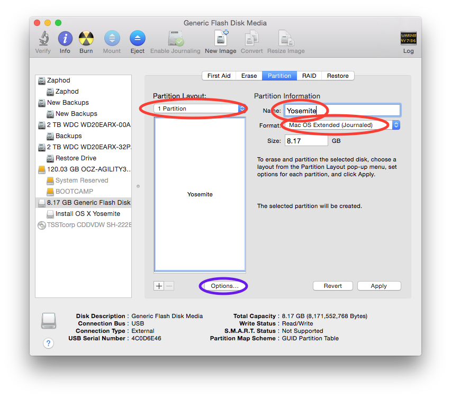The height and width of the screenshot is (398, 451).
Task: Select the 2 TB WDC WD20EARX-32P disk
Action: [83, 147]
